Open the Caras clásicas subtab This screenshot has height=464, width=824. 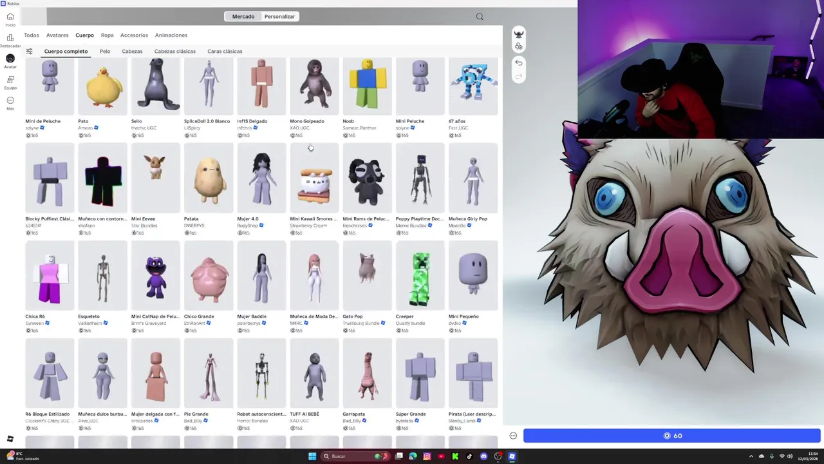225,52
